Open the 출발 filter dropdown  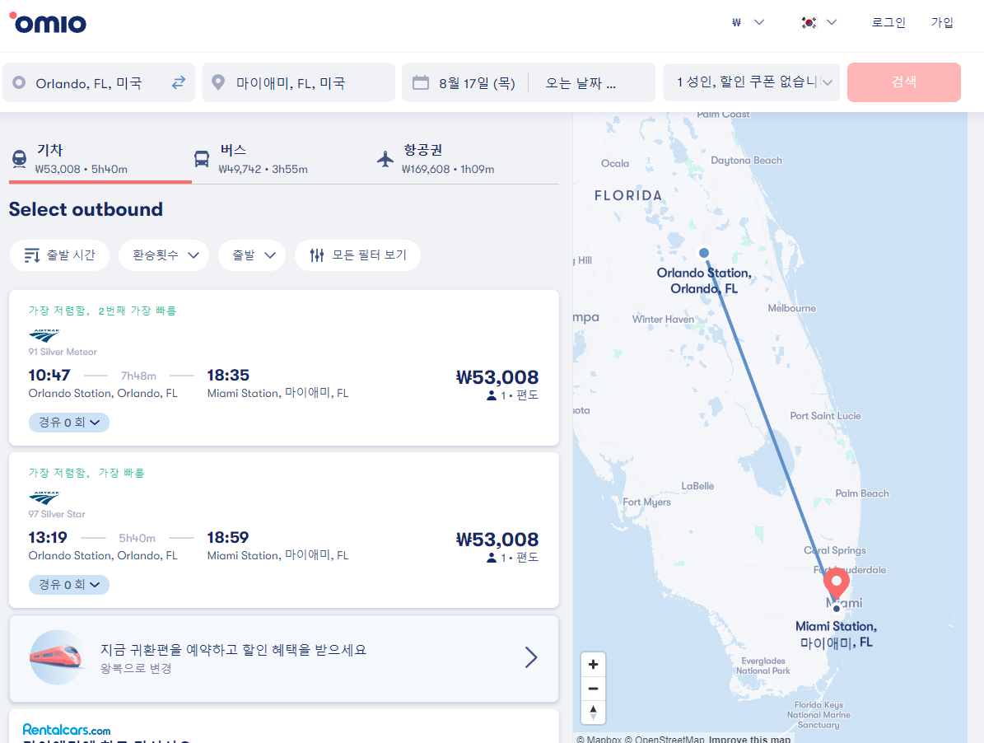[x=252, y=255]
